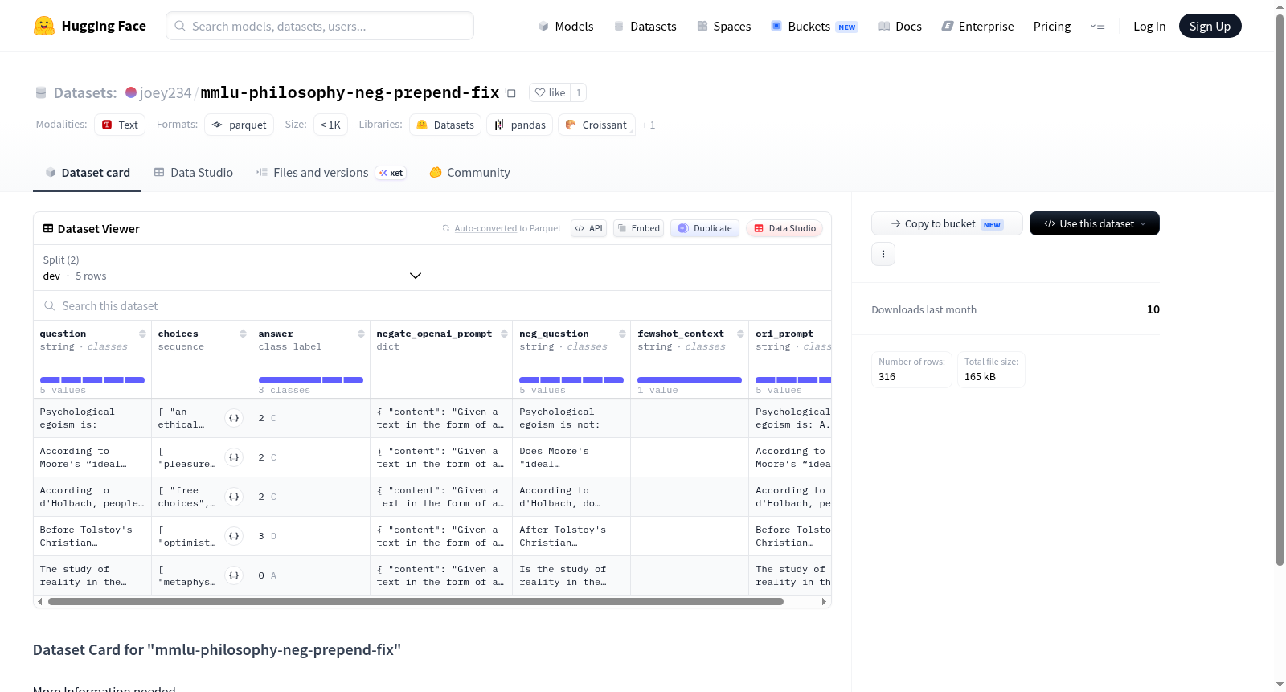The image size is (1286, 692).
Task: Open the Pricing page
Action: 1052,26
